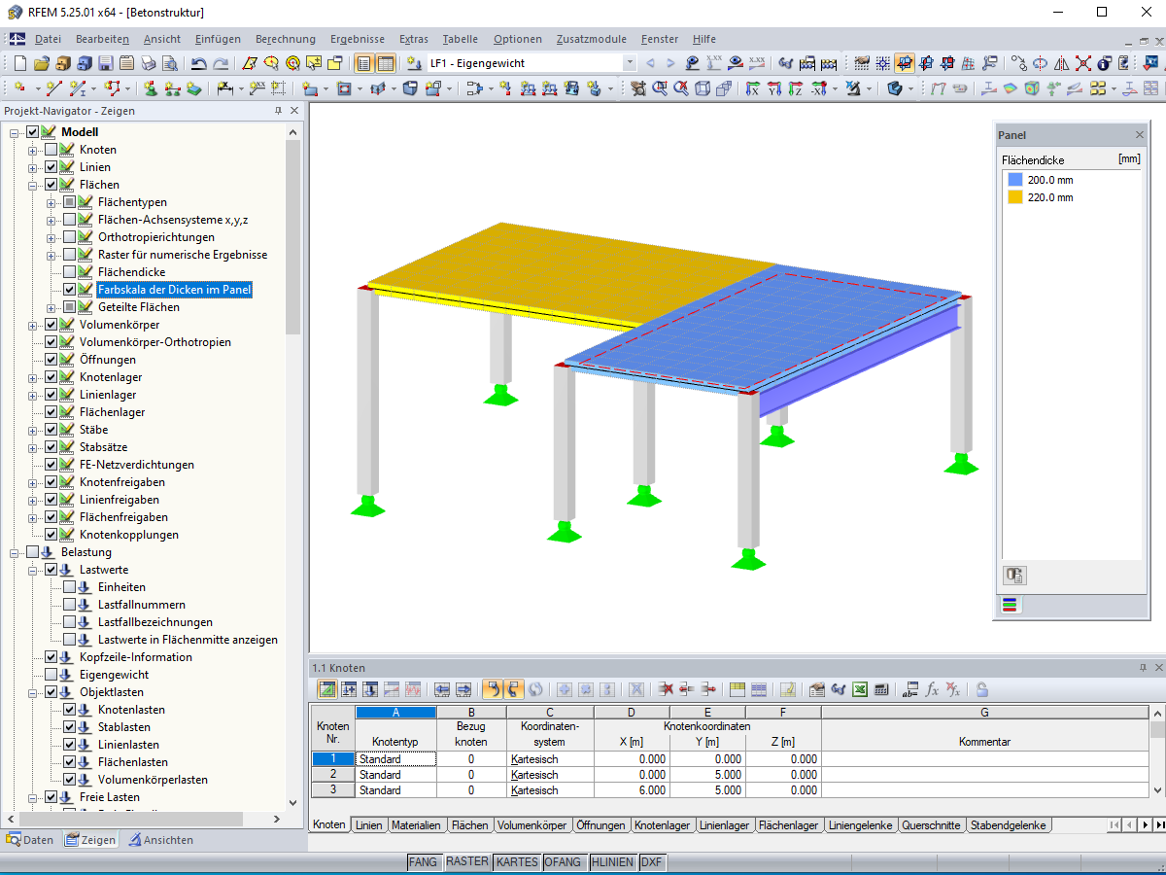The height and width of the screenshot is (875, 1166).
Task: Expand the Flächentypen tree node
Action: 51,202
